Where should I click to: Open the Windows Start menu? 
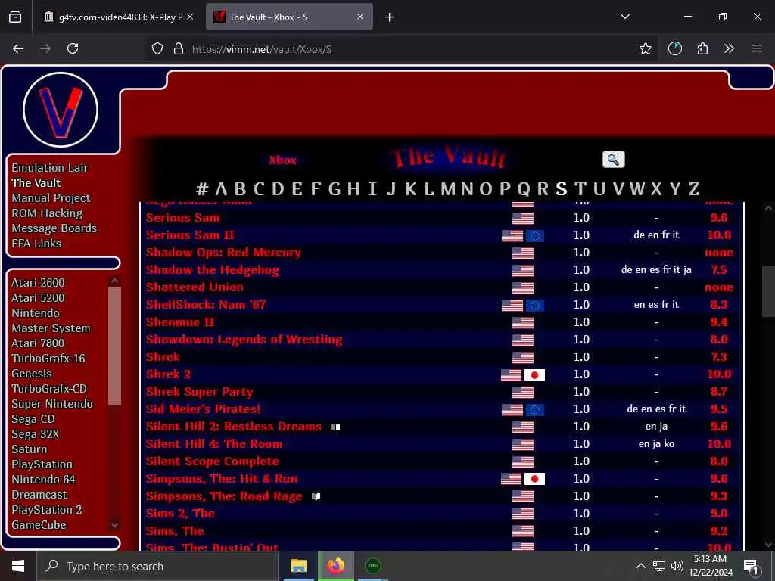pyautogui.click(x=18, y=566)
